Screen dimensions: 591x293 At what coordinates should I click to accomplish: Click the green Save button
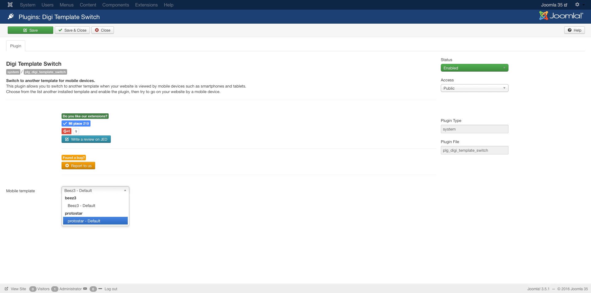click(30, 30)
